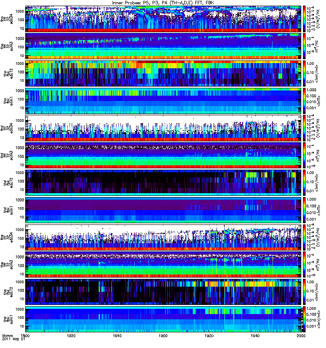Image resolution: width=326 pixels, height=348 pixels.
Task: Click the 1820 time axis label
Action: click(71, 335)
